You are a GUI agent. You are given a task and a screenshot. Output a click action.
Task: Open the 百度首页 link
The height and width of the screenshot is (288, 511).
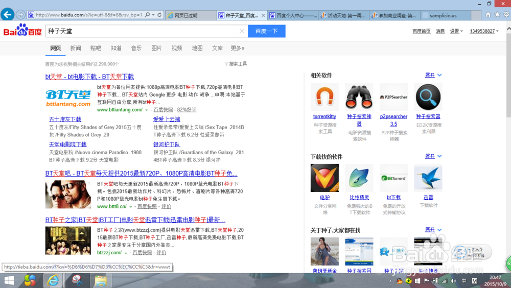point(421,31)
